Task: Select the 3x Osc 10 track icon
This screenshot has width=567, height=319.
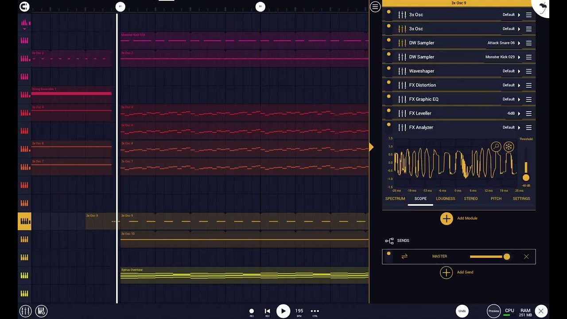Action: pos(24,239)
